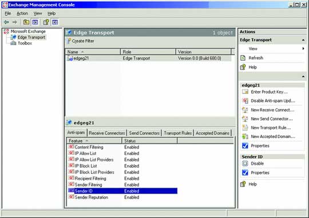The image size is (309, 218).
Task: Switch to the Anti-spam tab
Action: tap(76, 132)
